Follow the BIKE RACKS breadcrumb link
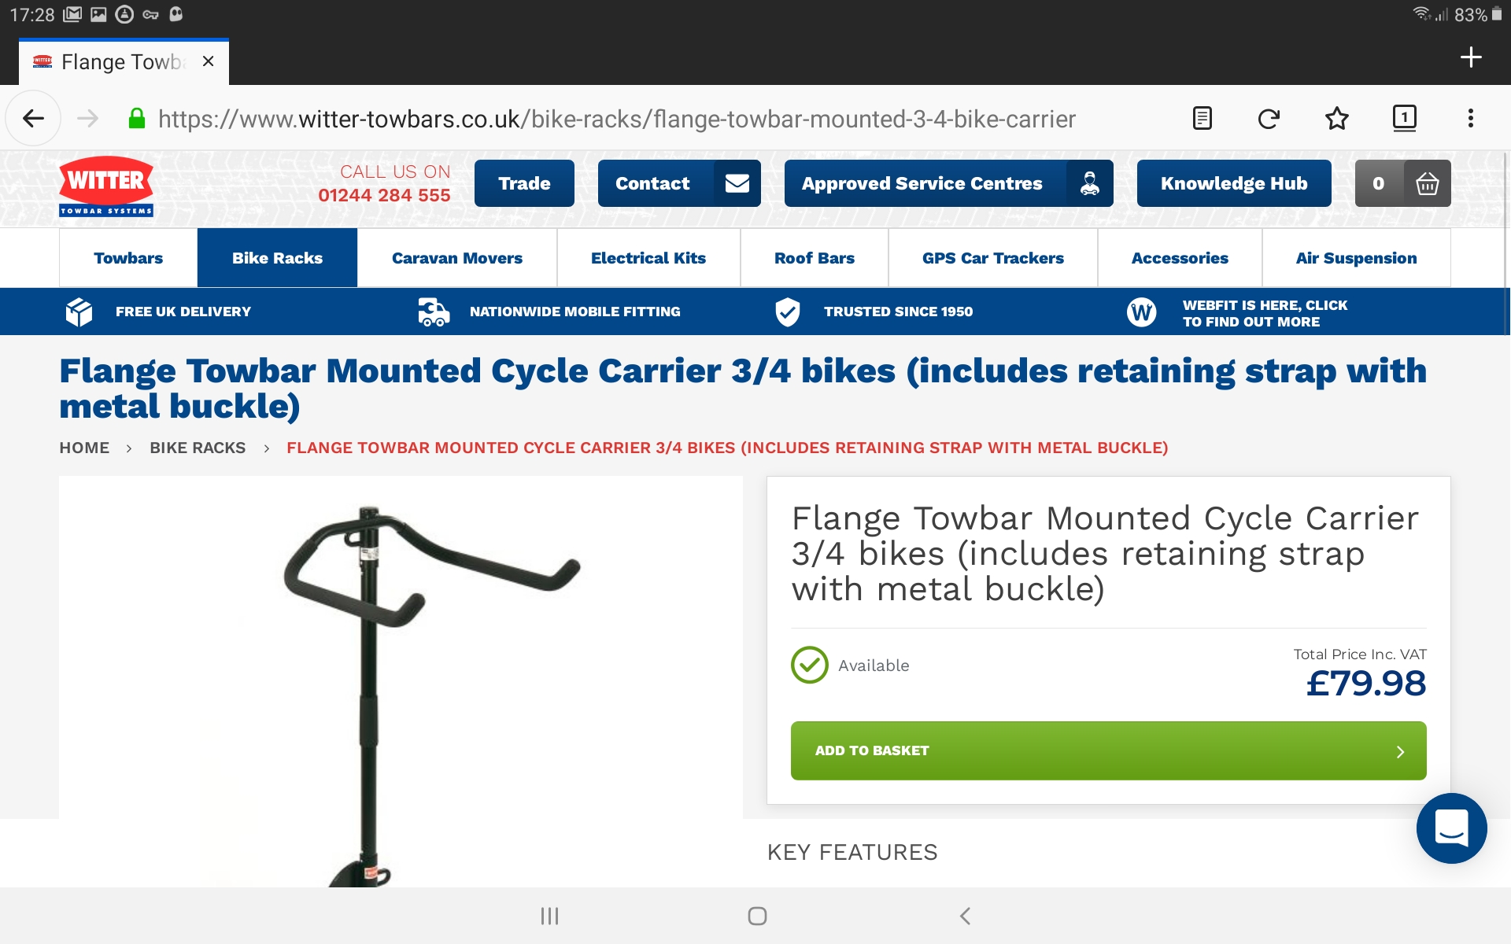 point(198,448)
